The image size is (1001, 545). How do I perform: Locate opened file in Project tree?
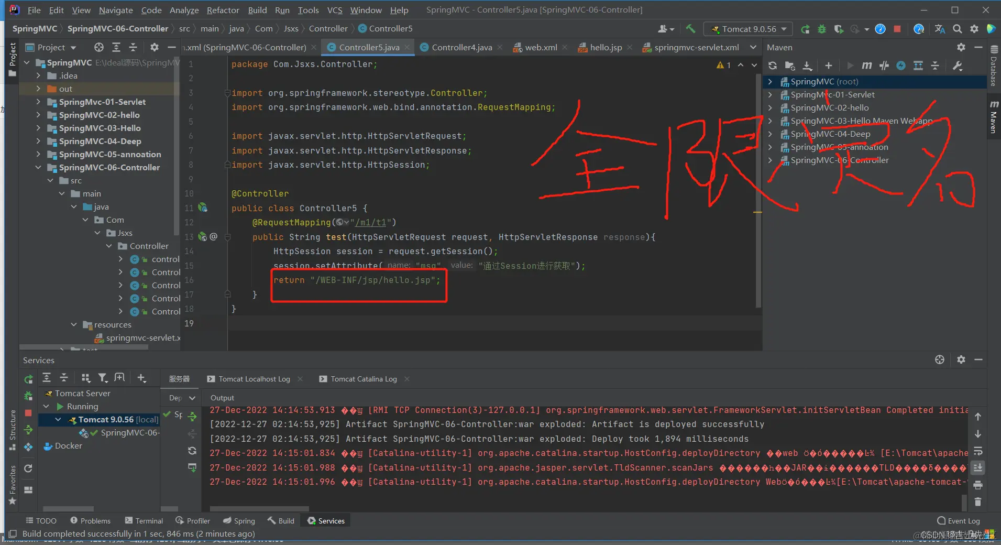point(99,47)
